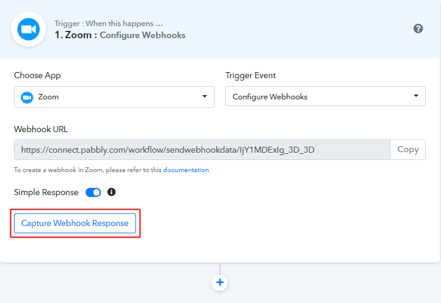Copy the webhook URL
Image resolution: width=441 pixels, height=303 pixels.
click(x=408, y=150)
